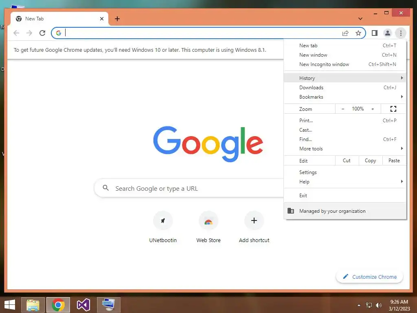Decrease zoom with minus button
The width and height of the screenshot is (417, 313).
tap(343, 109)
